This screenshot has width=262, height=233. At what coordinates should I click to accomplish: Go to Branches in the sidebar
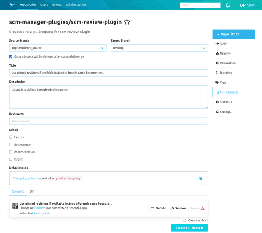pyautogui.click(x=234, y=73)
